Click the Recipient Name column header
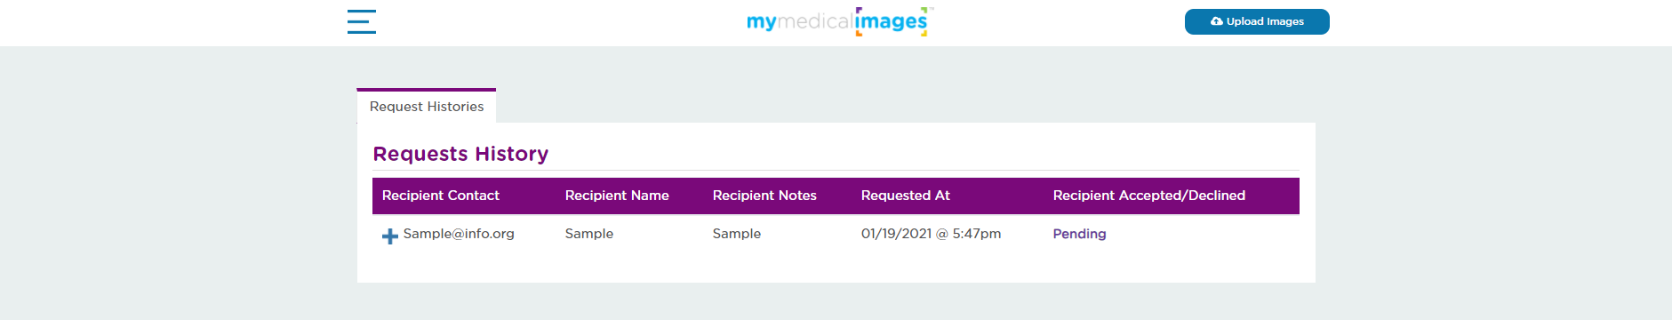 pos(617,196)
